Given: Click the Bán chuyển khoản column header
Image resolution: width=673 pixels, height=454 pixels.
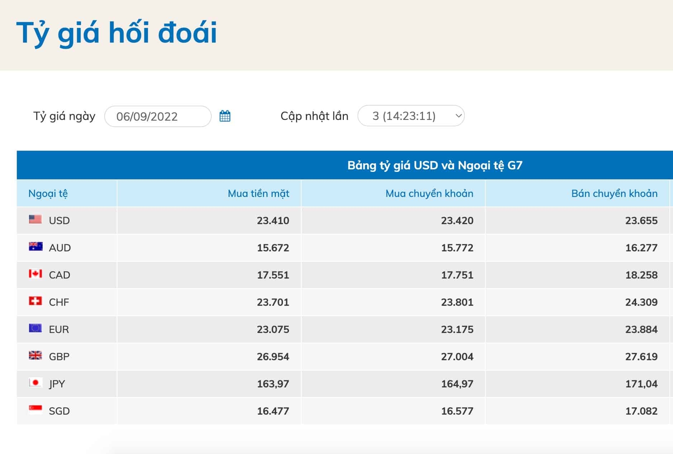Looking at the screenshot, I should [x=614, y=193].
